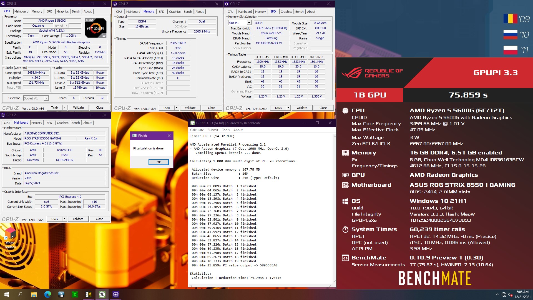Click GPUPI output horizontal scrollbar

[260, 286]
